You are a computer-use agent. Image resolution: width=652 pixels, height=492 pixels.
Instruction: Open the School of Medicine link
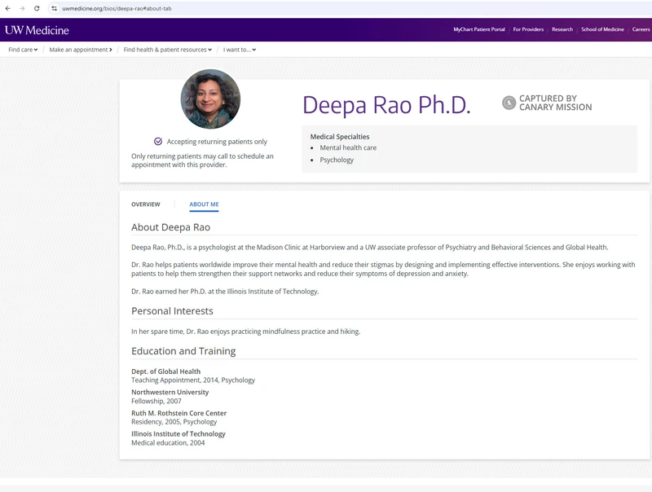coord(602,29)
